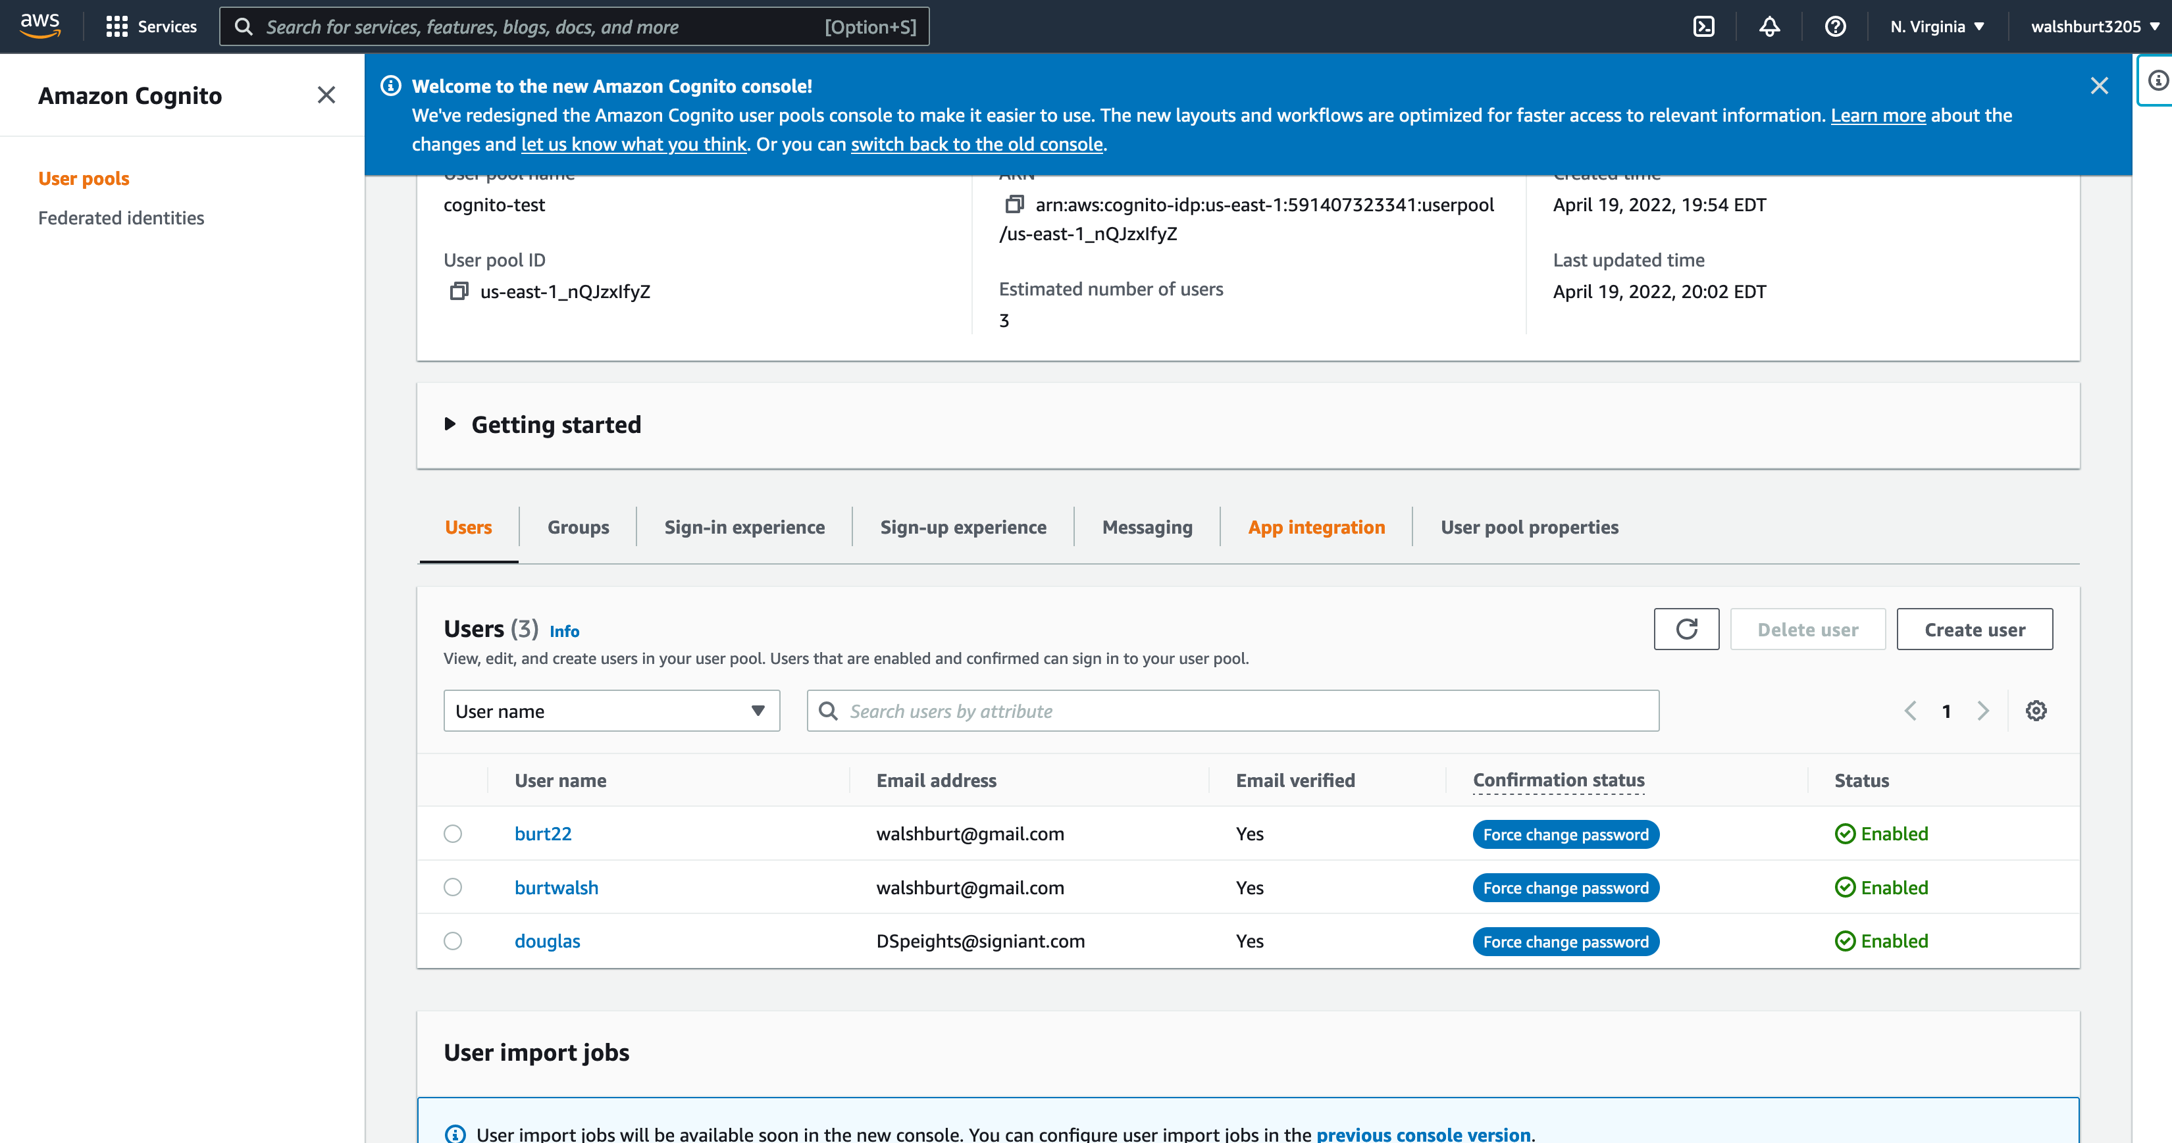The height and width of the screenshot is (1143, 2172).
Task: Select the douglas user radio button
Action: pyautogui.click(x=453, y=942)
